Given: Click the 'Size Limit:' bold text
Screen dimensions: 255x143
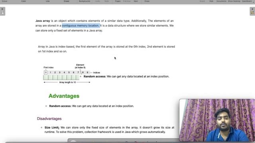Looking at the screenshot, I should [52, 128].
